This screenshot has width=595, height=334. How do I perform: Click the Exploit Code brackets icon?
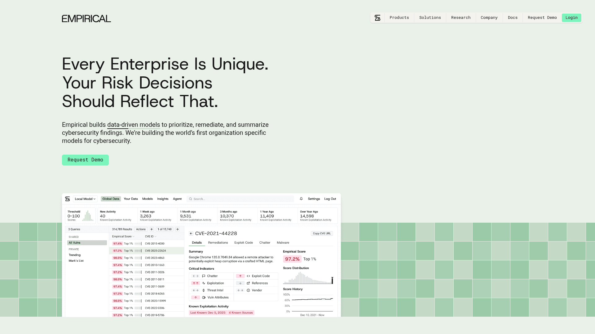pyautogui.click(x=248, y=276)
